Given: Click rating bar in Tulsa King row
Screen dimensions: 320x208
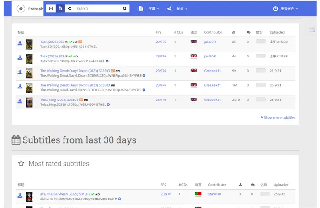Looking at the screenshot, I should pyautogui.click(x=261, y=99).
